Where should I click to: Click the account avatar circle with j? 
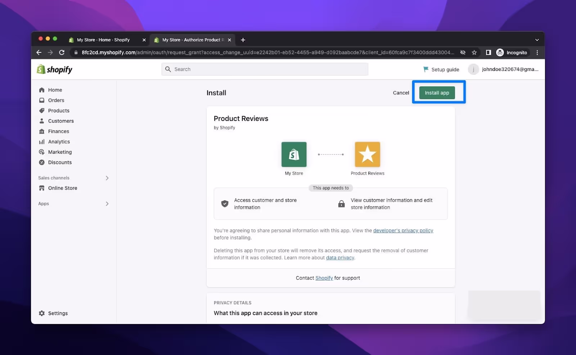(473, 69)
